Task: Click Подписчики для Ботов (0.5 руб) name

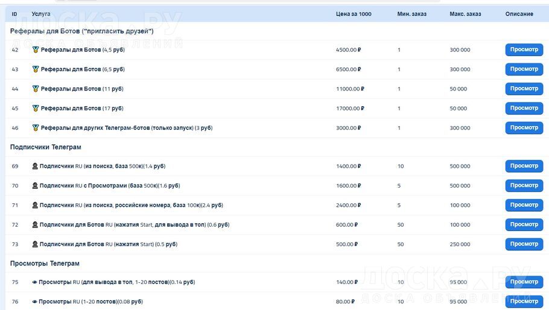Action: click(108, 245)
